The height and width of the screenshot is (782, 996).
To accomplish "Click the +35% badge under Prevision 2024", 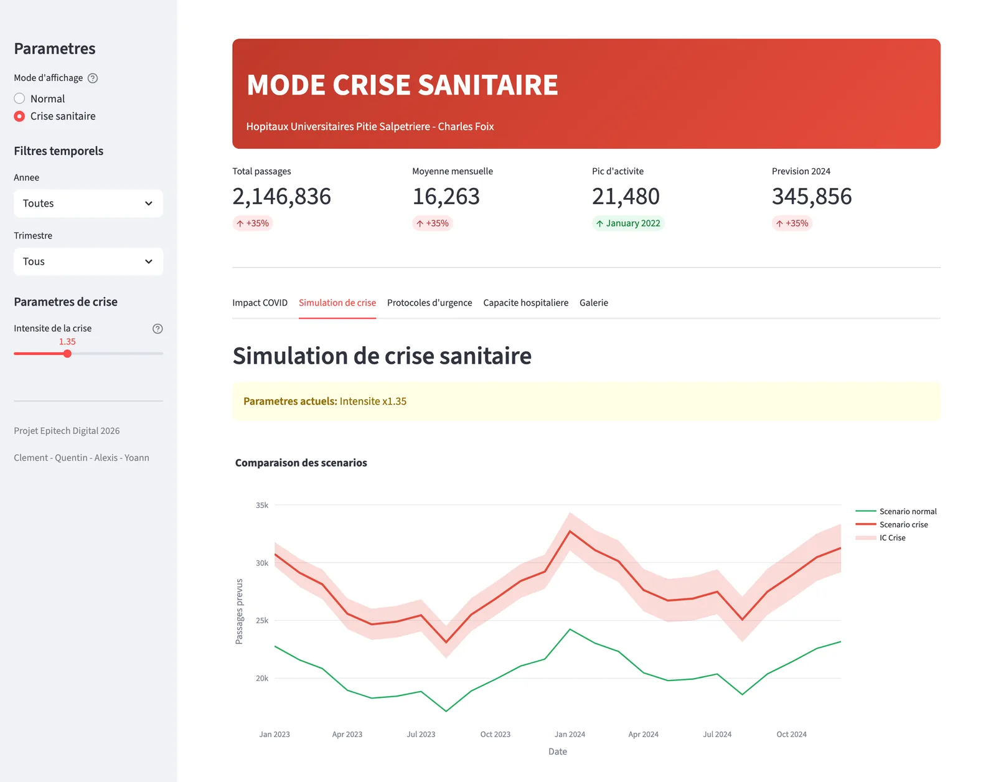I will coord(792,223).
